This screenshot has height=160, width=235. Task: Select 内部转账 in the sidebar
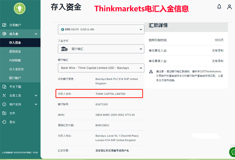(x=15, y=60)
